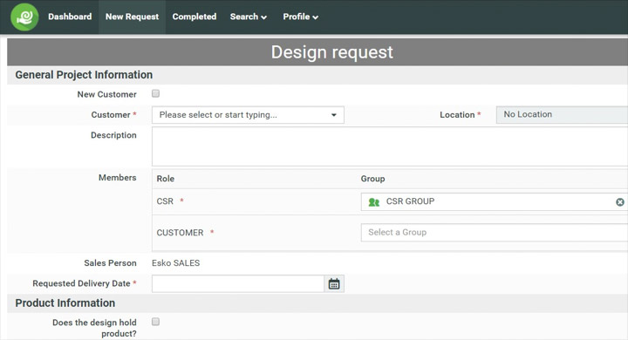The height and width of the screenshot is (340, 628).
Task: Click the CUSTOMER role label
Action: click(x=180, y=233)
